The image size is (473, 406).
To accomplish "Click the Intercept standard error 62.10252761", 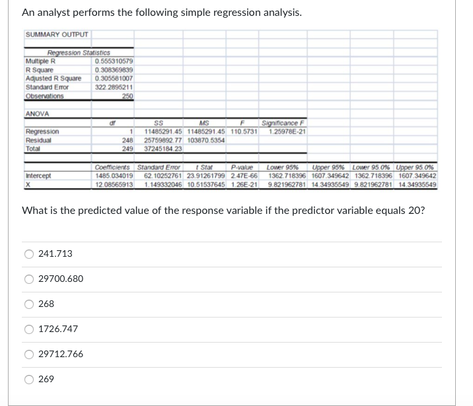I will (x=163, y=176).
